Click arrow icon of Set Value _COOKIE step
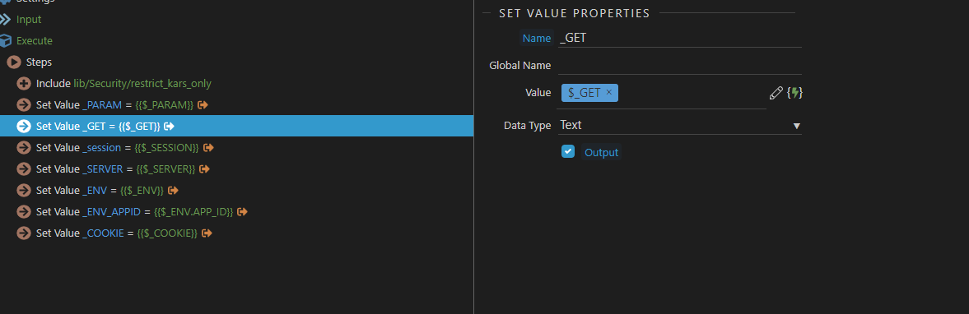This screenshot has height=314, width=969. [24, 233]
